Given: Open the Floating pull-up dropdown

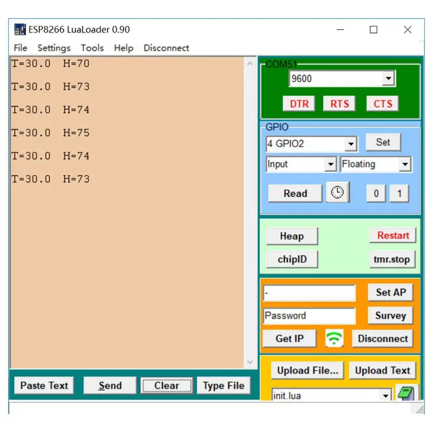Looking at the screenshot, I should pos(405,165).
